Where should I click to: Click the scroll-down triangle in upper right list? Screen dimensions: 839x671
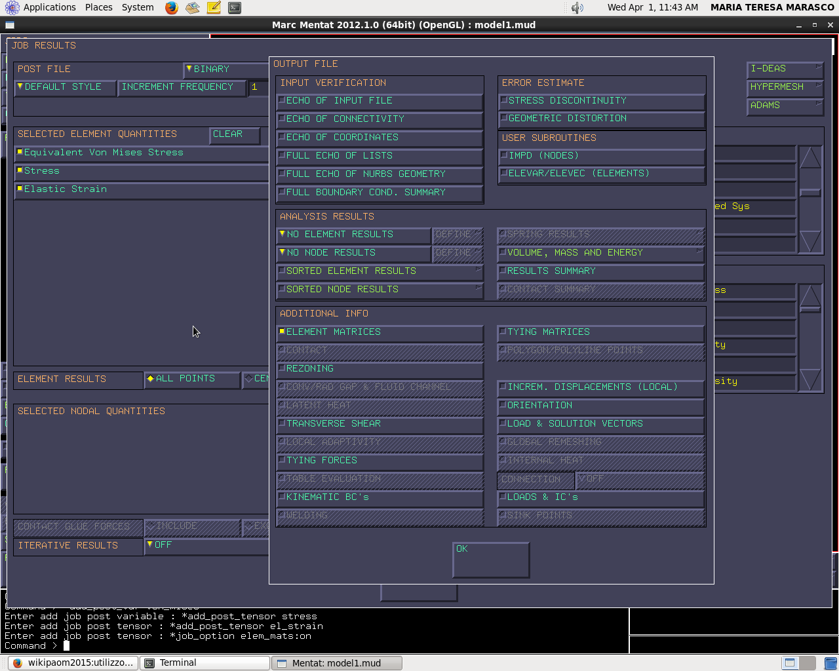[810, 241]
